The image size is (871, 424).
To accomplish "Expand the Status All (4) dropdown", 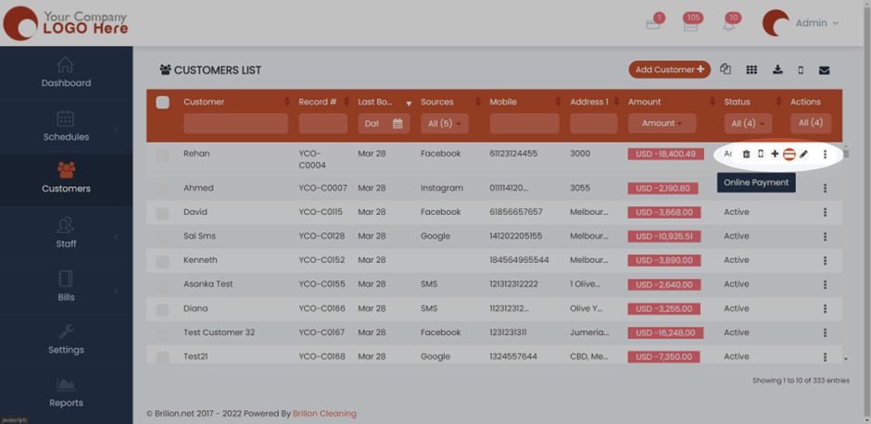I will 748,123.
